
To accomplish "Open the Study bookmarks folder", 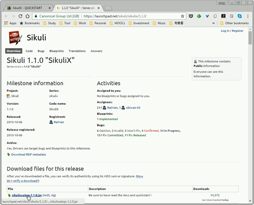I will click(50, 23).
